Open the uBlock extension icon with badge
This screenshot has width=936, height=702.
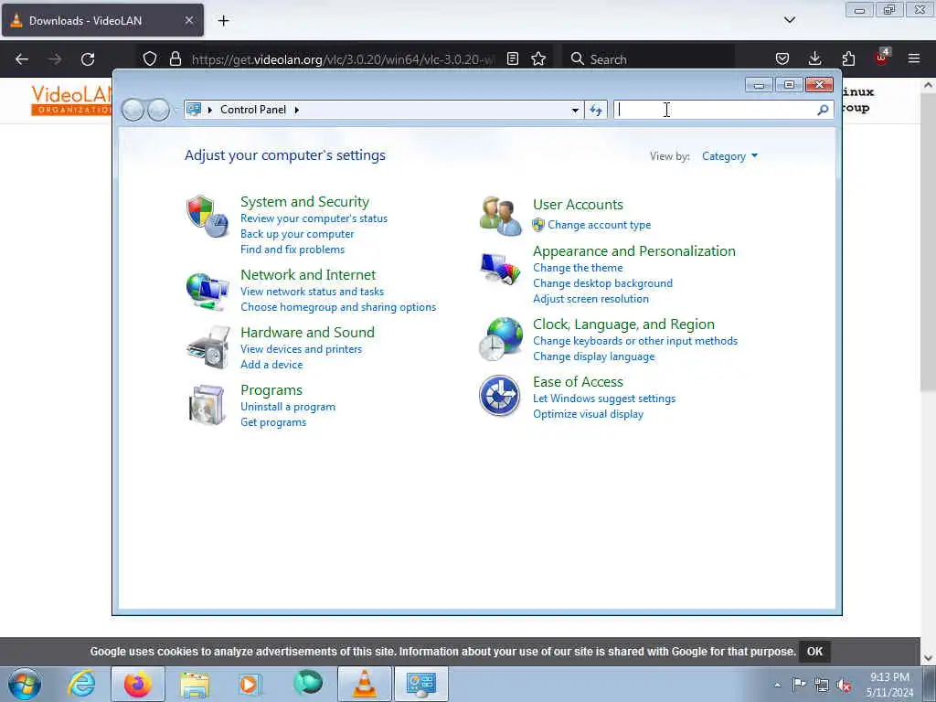[882, 58]
